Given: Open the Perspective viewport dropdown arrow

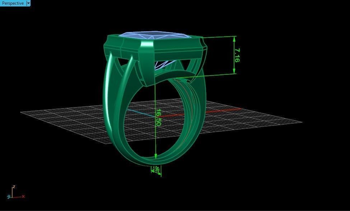Looking at the screenshot, I should pos(28,3).
